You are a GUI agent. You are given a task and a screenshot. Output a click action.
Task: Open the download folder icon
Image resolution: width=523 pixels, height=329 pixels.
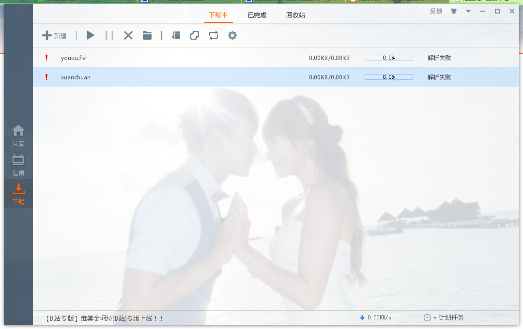(x=147, y=35)
